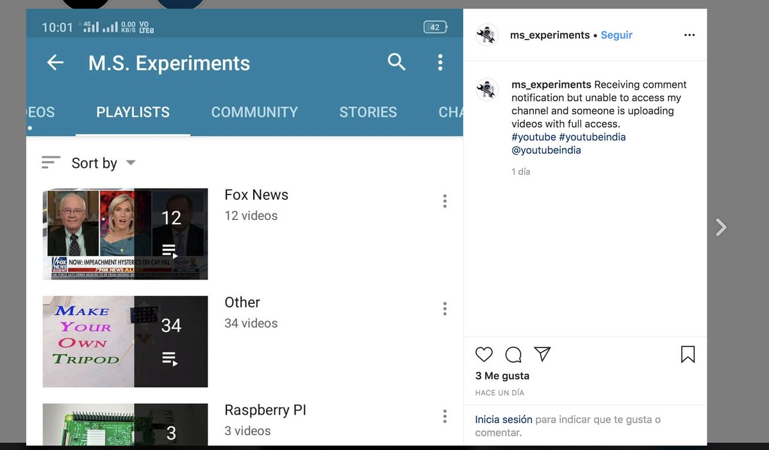769x450 pixels.
Task: Click the 'HACE UN DÍA' post date
Action: [x=499, y=392]
